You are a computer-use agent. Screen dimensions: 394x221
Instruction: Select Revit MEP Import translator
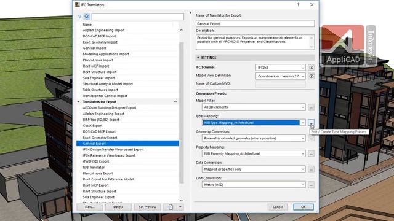[127, 66]
